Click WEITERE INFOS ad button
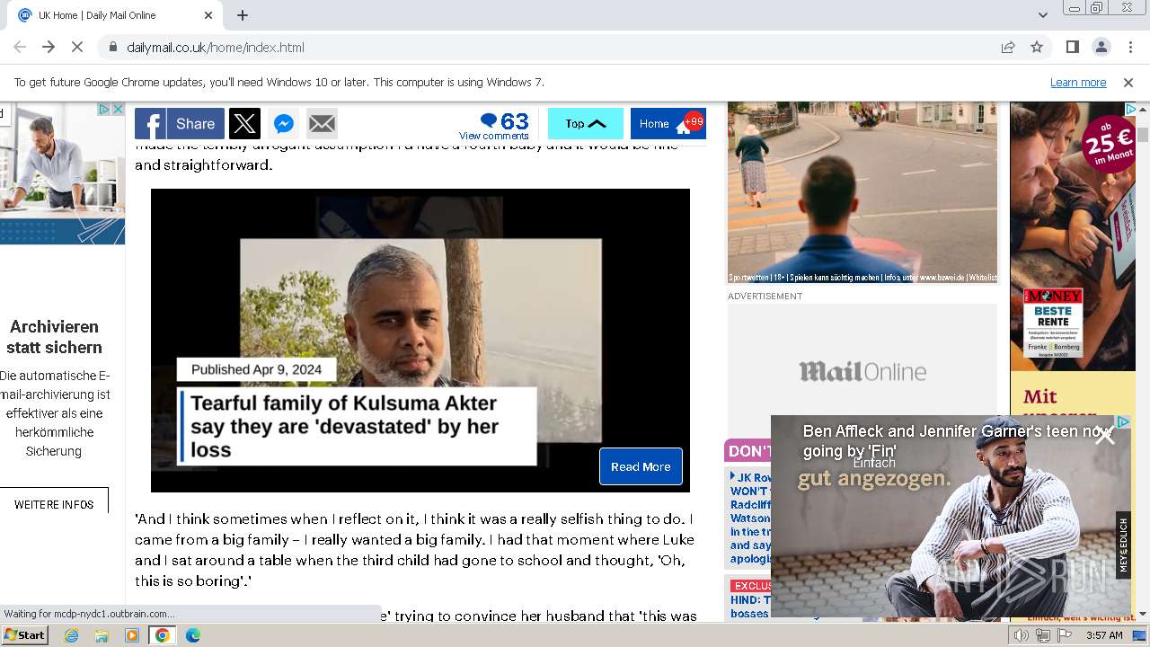Viewport: 1150px width, 647px height. pyautogui.click(x=54, y=504)
